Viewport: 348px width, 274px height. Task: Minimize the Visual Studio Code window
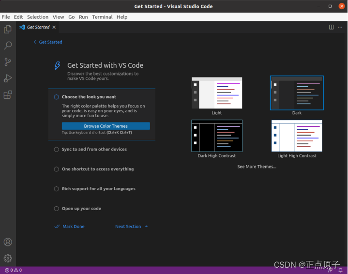(318, 6)
